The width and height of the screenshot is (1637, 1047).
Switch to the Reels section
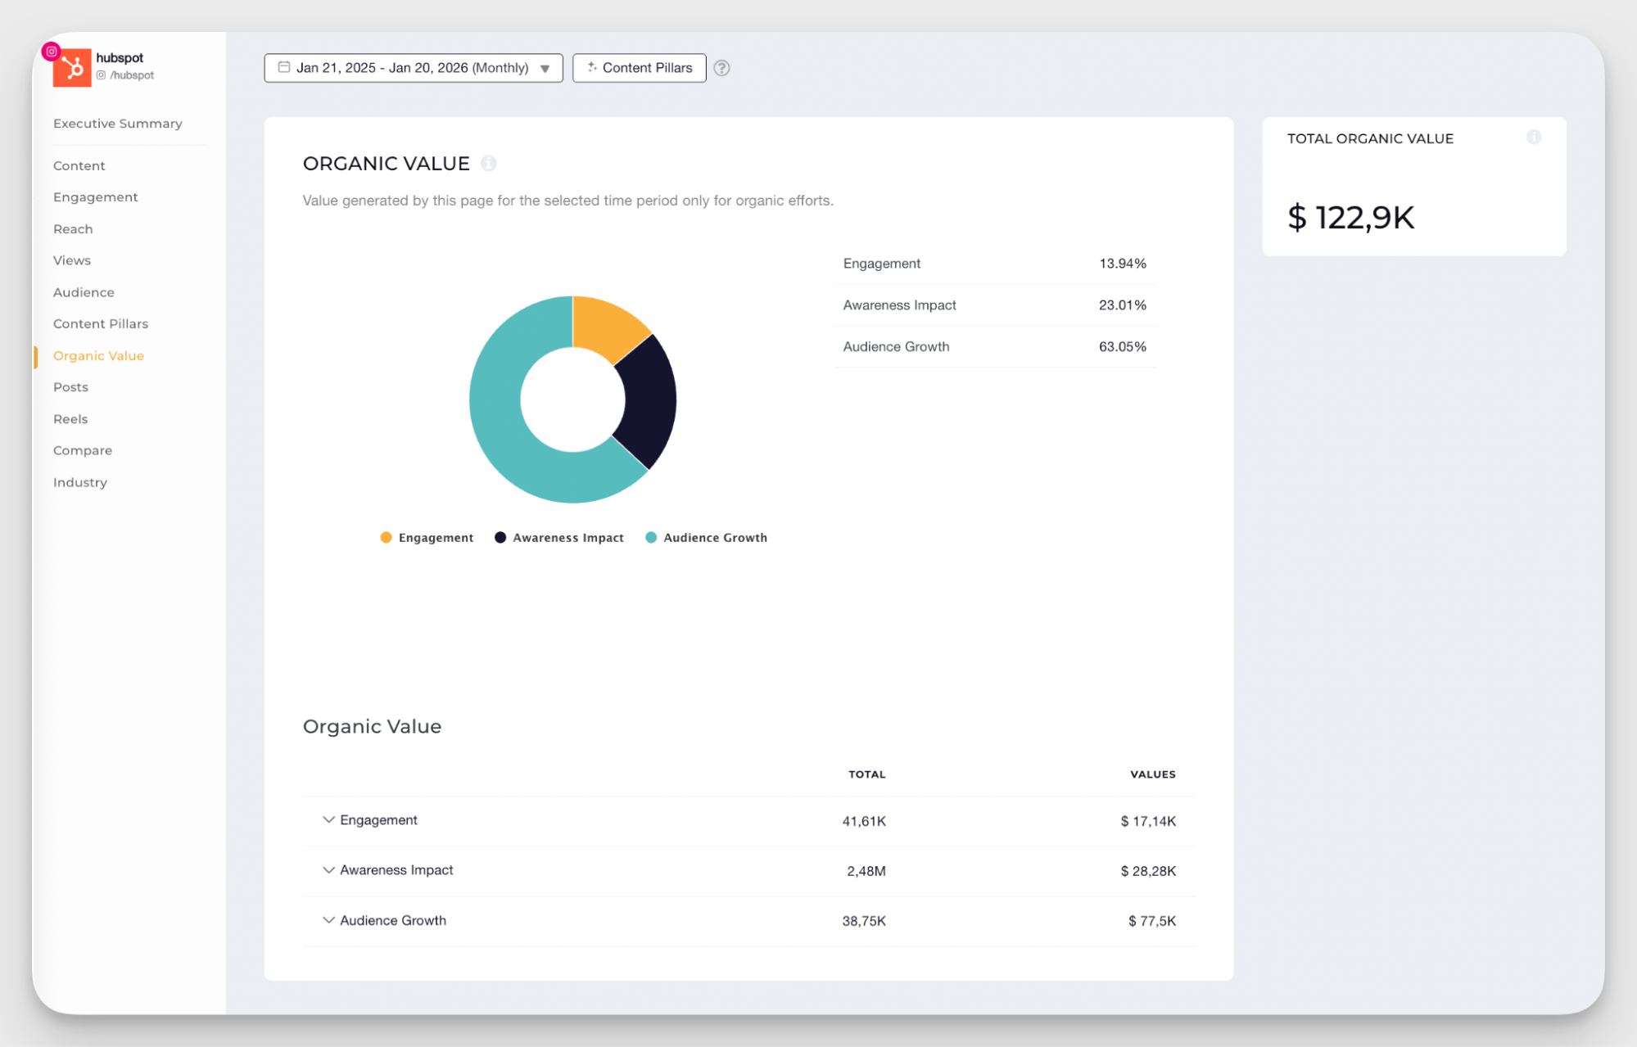pos(70,418)
